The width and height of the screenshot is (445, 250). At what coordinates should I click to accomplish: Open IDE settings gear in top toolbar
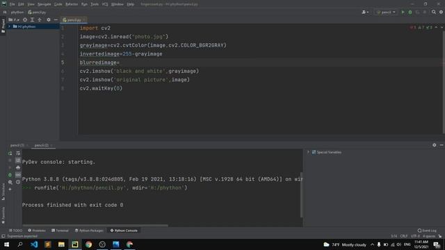441,12
